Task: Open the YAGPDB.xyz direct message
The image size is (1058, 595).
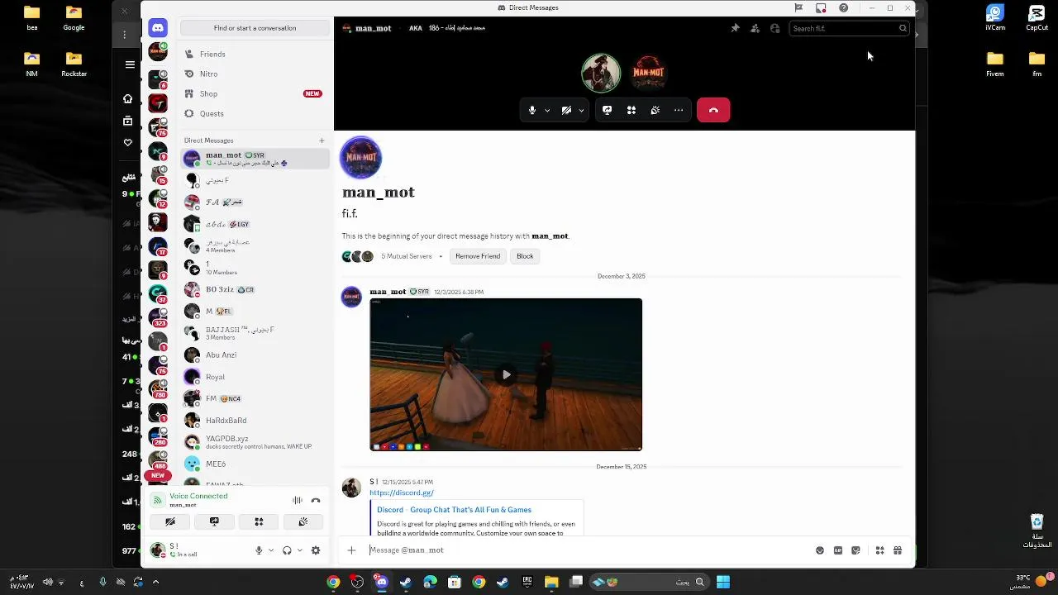Action: pyautogui.click(x=255, y=442)
